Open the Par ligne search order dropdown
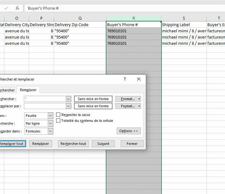The width and height of the screenshot is (225, 194). pyautogui.click(x=50, y=123)
